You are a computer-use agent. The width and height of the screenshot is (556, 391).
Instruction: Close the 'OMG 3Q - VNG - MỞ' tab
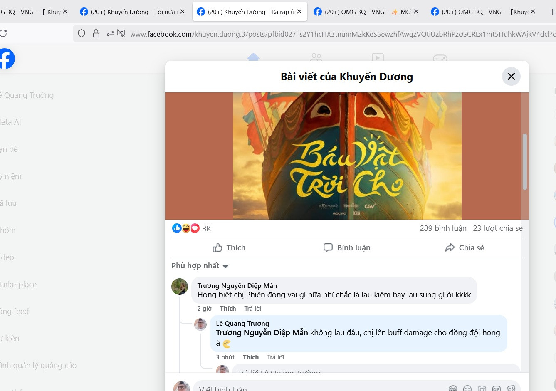pos(416,12)
